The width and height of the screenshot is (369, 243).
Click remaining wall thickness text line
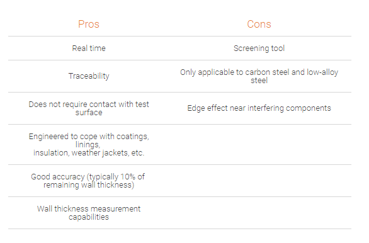click(x=89, y=185)
